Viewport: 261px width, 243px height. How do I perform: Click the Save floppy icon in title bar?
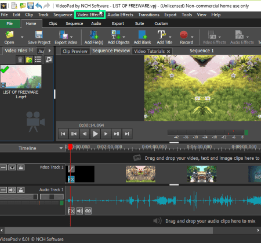point(31,6)
